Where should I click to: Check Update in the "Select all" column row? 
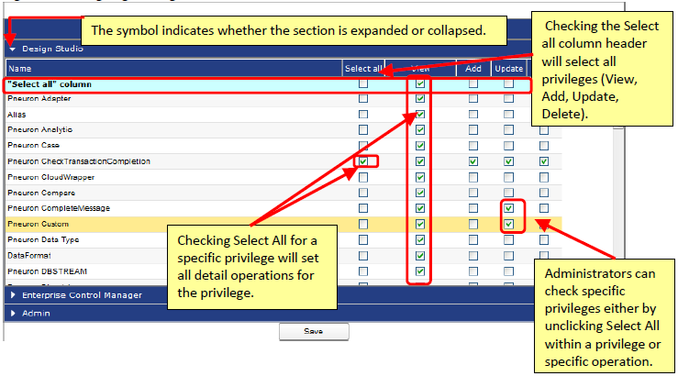(509, 83)
